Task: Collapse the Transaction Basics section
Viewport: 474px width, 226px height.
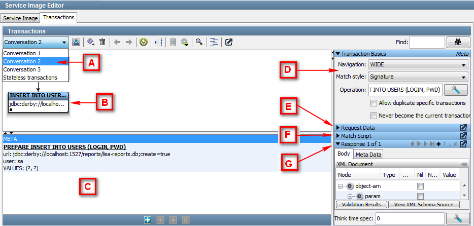Action: coord(338,54)
